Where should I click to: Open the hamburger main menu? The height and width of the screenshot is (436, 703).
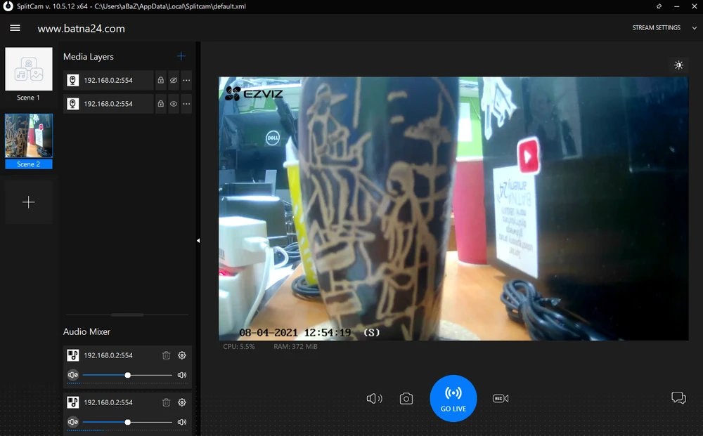click(x=15, y=28)
